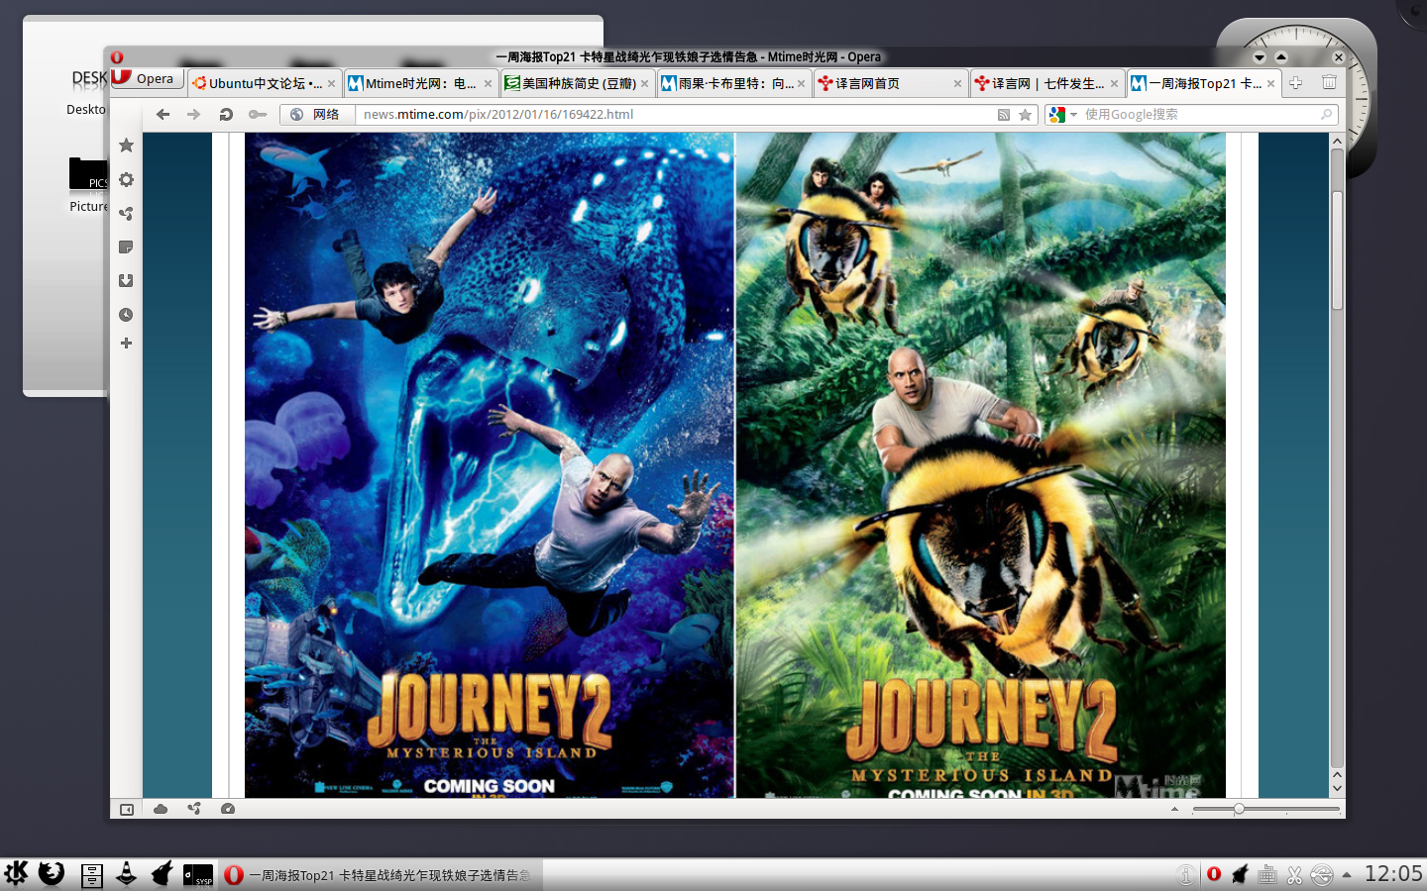Open a new tab with plus button
1427x891 pixels.
[1295, 83]
